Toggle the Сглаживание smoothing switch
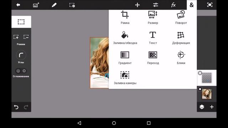 [x=21, y=71]
